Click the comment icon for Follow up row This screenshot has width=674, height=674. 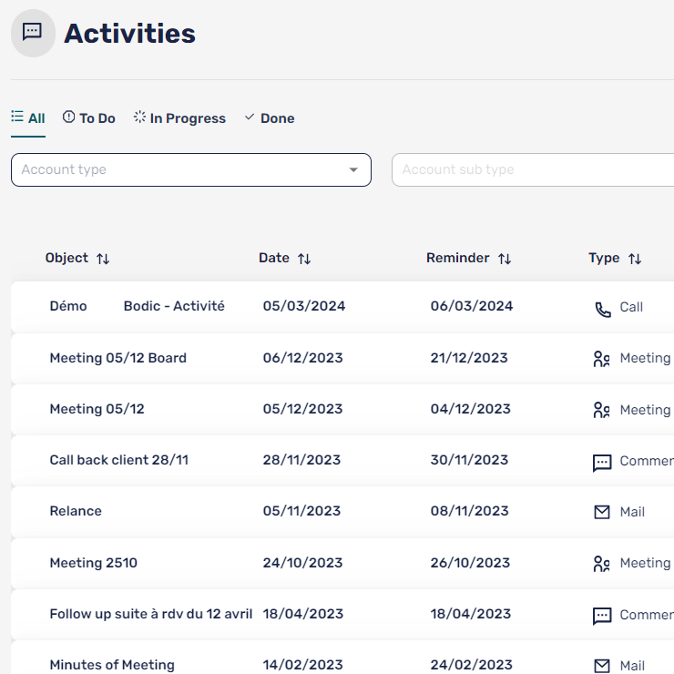point(601,616)
